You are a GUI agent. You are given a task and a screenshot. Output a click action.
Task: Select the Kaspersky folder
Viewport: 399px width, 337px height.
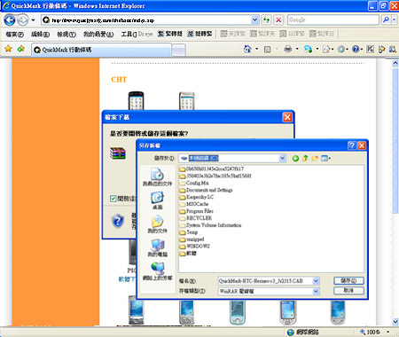[197, 197]
